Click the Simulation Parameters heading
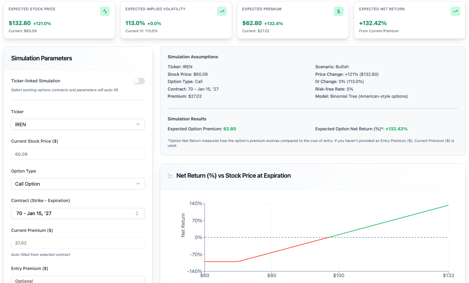 (x=42, y=58)
